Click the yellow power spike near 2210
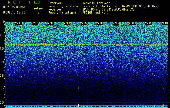 point(163,105)
